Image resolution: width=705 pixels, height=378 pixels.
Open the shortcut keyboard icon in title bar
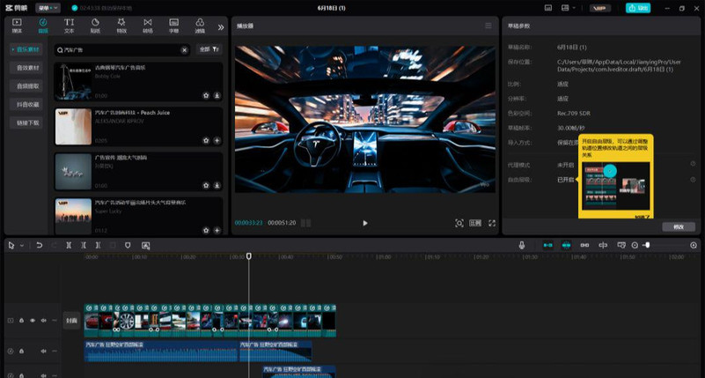pos(548,8)
